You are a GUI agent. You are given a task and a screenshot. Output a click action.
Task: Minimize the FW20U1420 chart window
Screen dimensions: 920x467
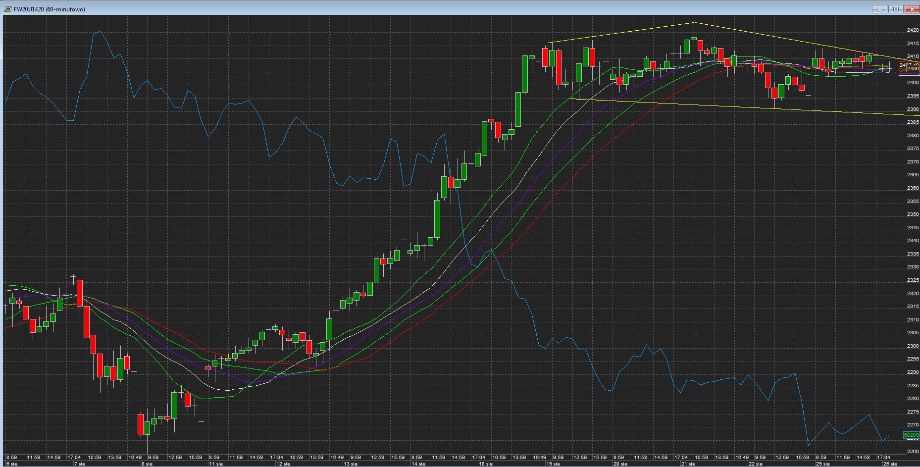tap(880, 9)
